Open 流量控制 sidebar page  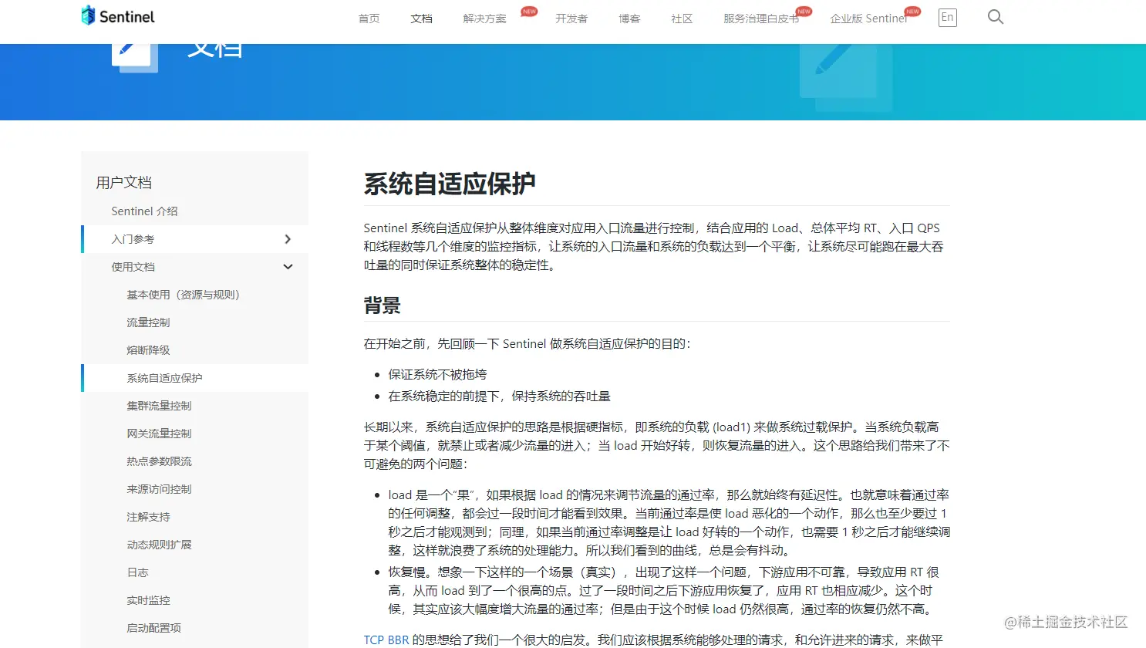[148, 322]
